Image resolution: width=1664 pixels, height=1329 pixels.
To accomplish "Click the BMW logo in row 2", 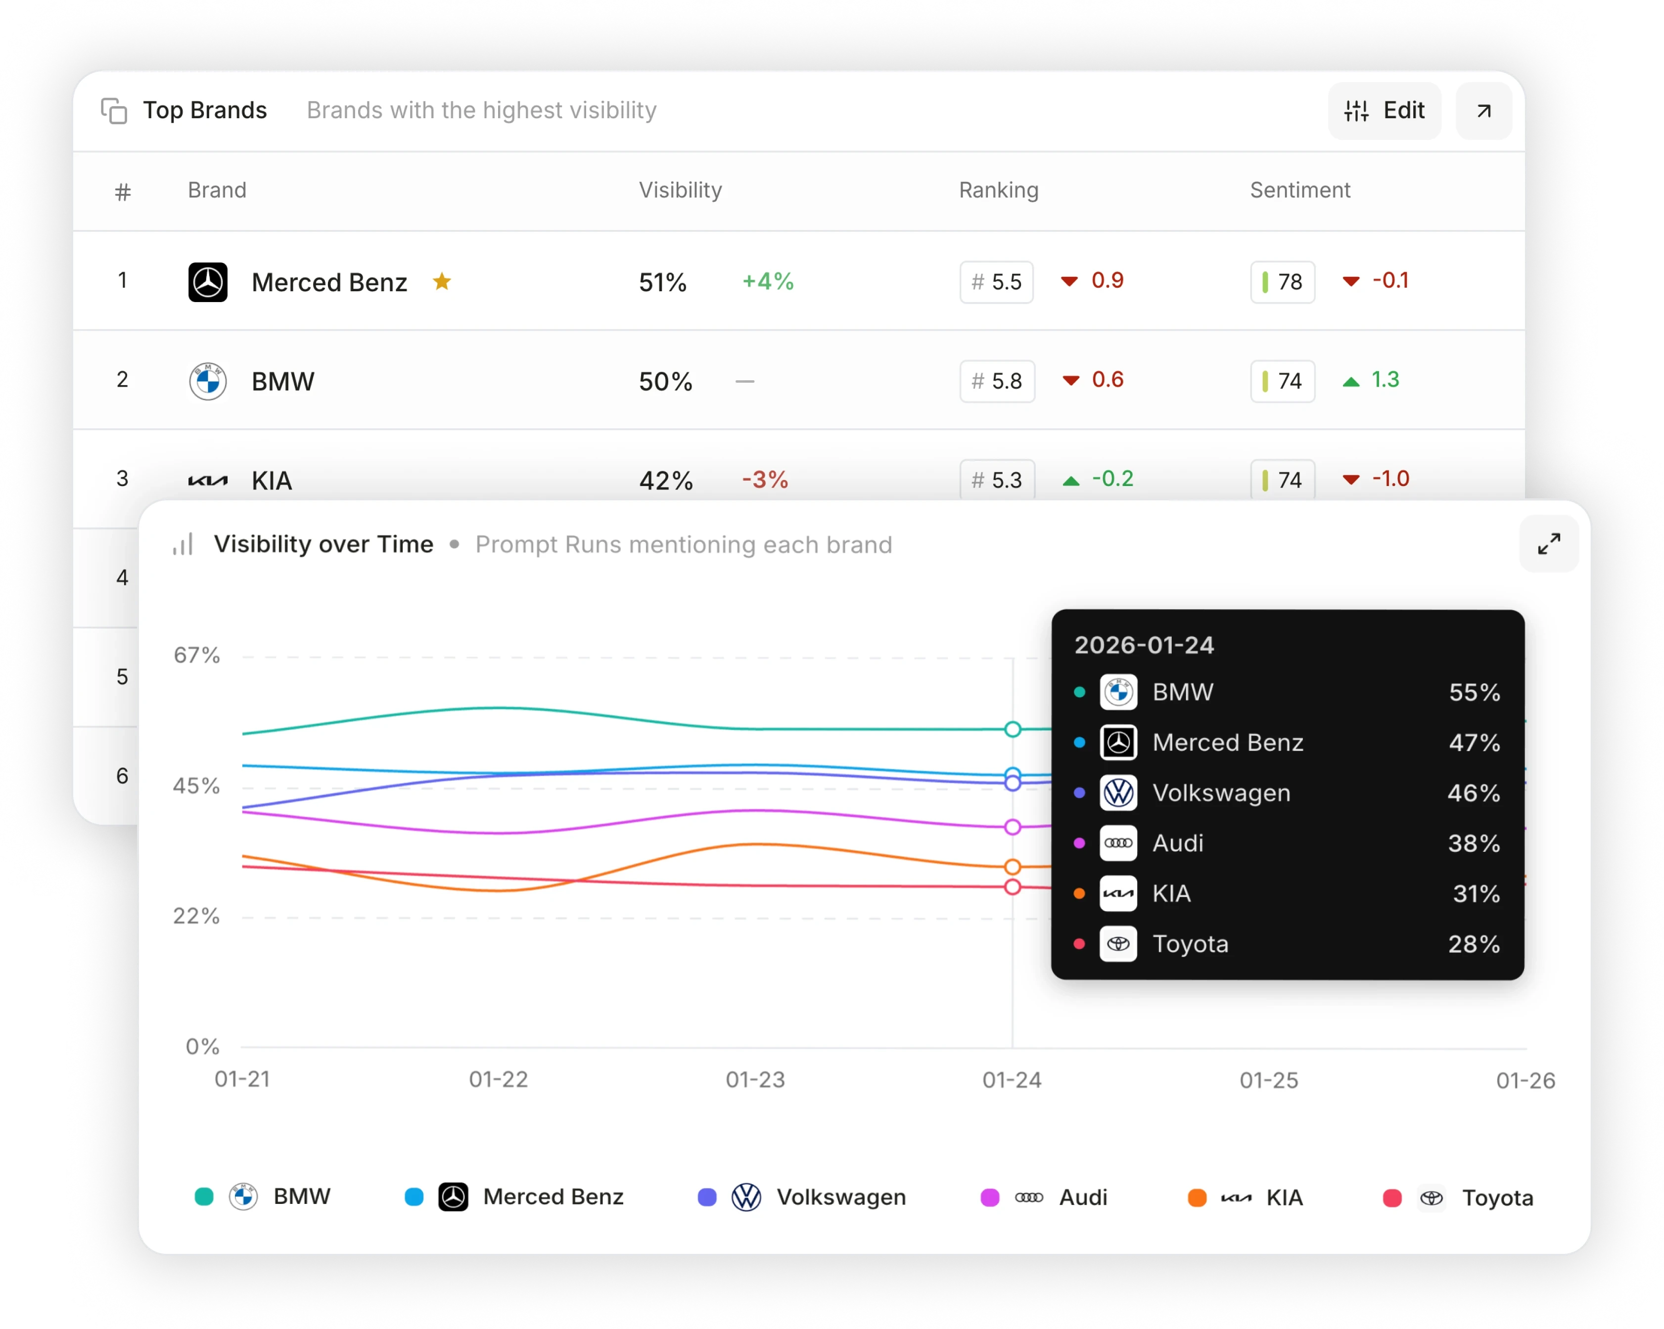I will pos(208,381).
